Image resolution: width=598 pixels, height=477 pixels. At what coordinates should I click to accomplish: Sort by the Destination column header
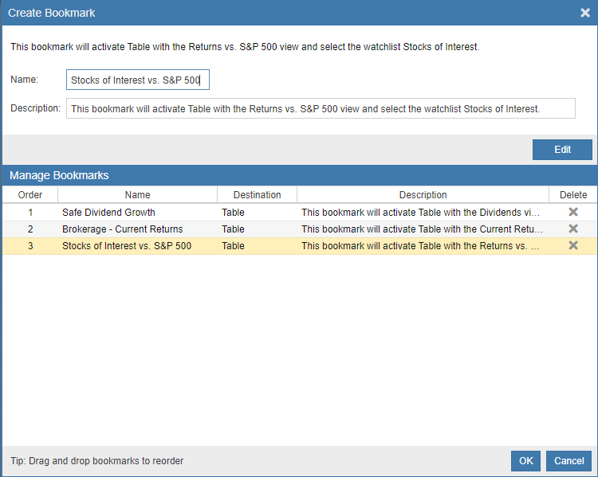pyautogui.click(x=257, y=194)
